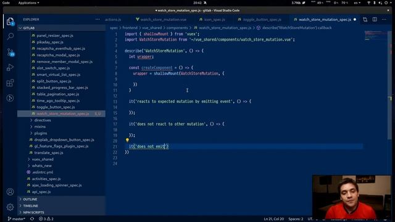Switch to watch_store_mutation.vue tab
395x222 pixels.
click(161, 19)
